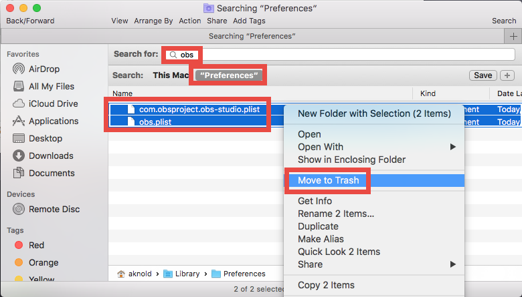Click the Library folder in path bar

point(187,274)
